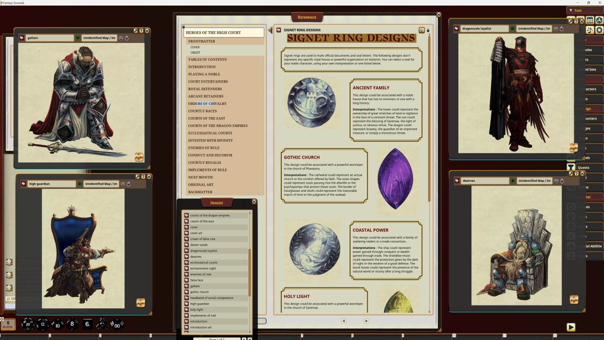Screen dimensions: 604x340
Task: Expand the TABLES OF CONTENTS entry
Action: click(208, 59)
